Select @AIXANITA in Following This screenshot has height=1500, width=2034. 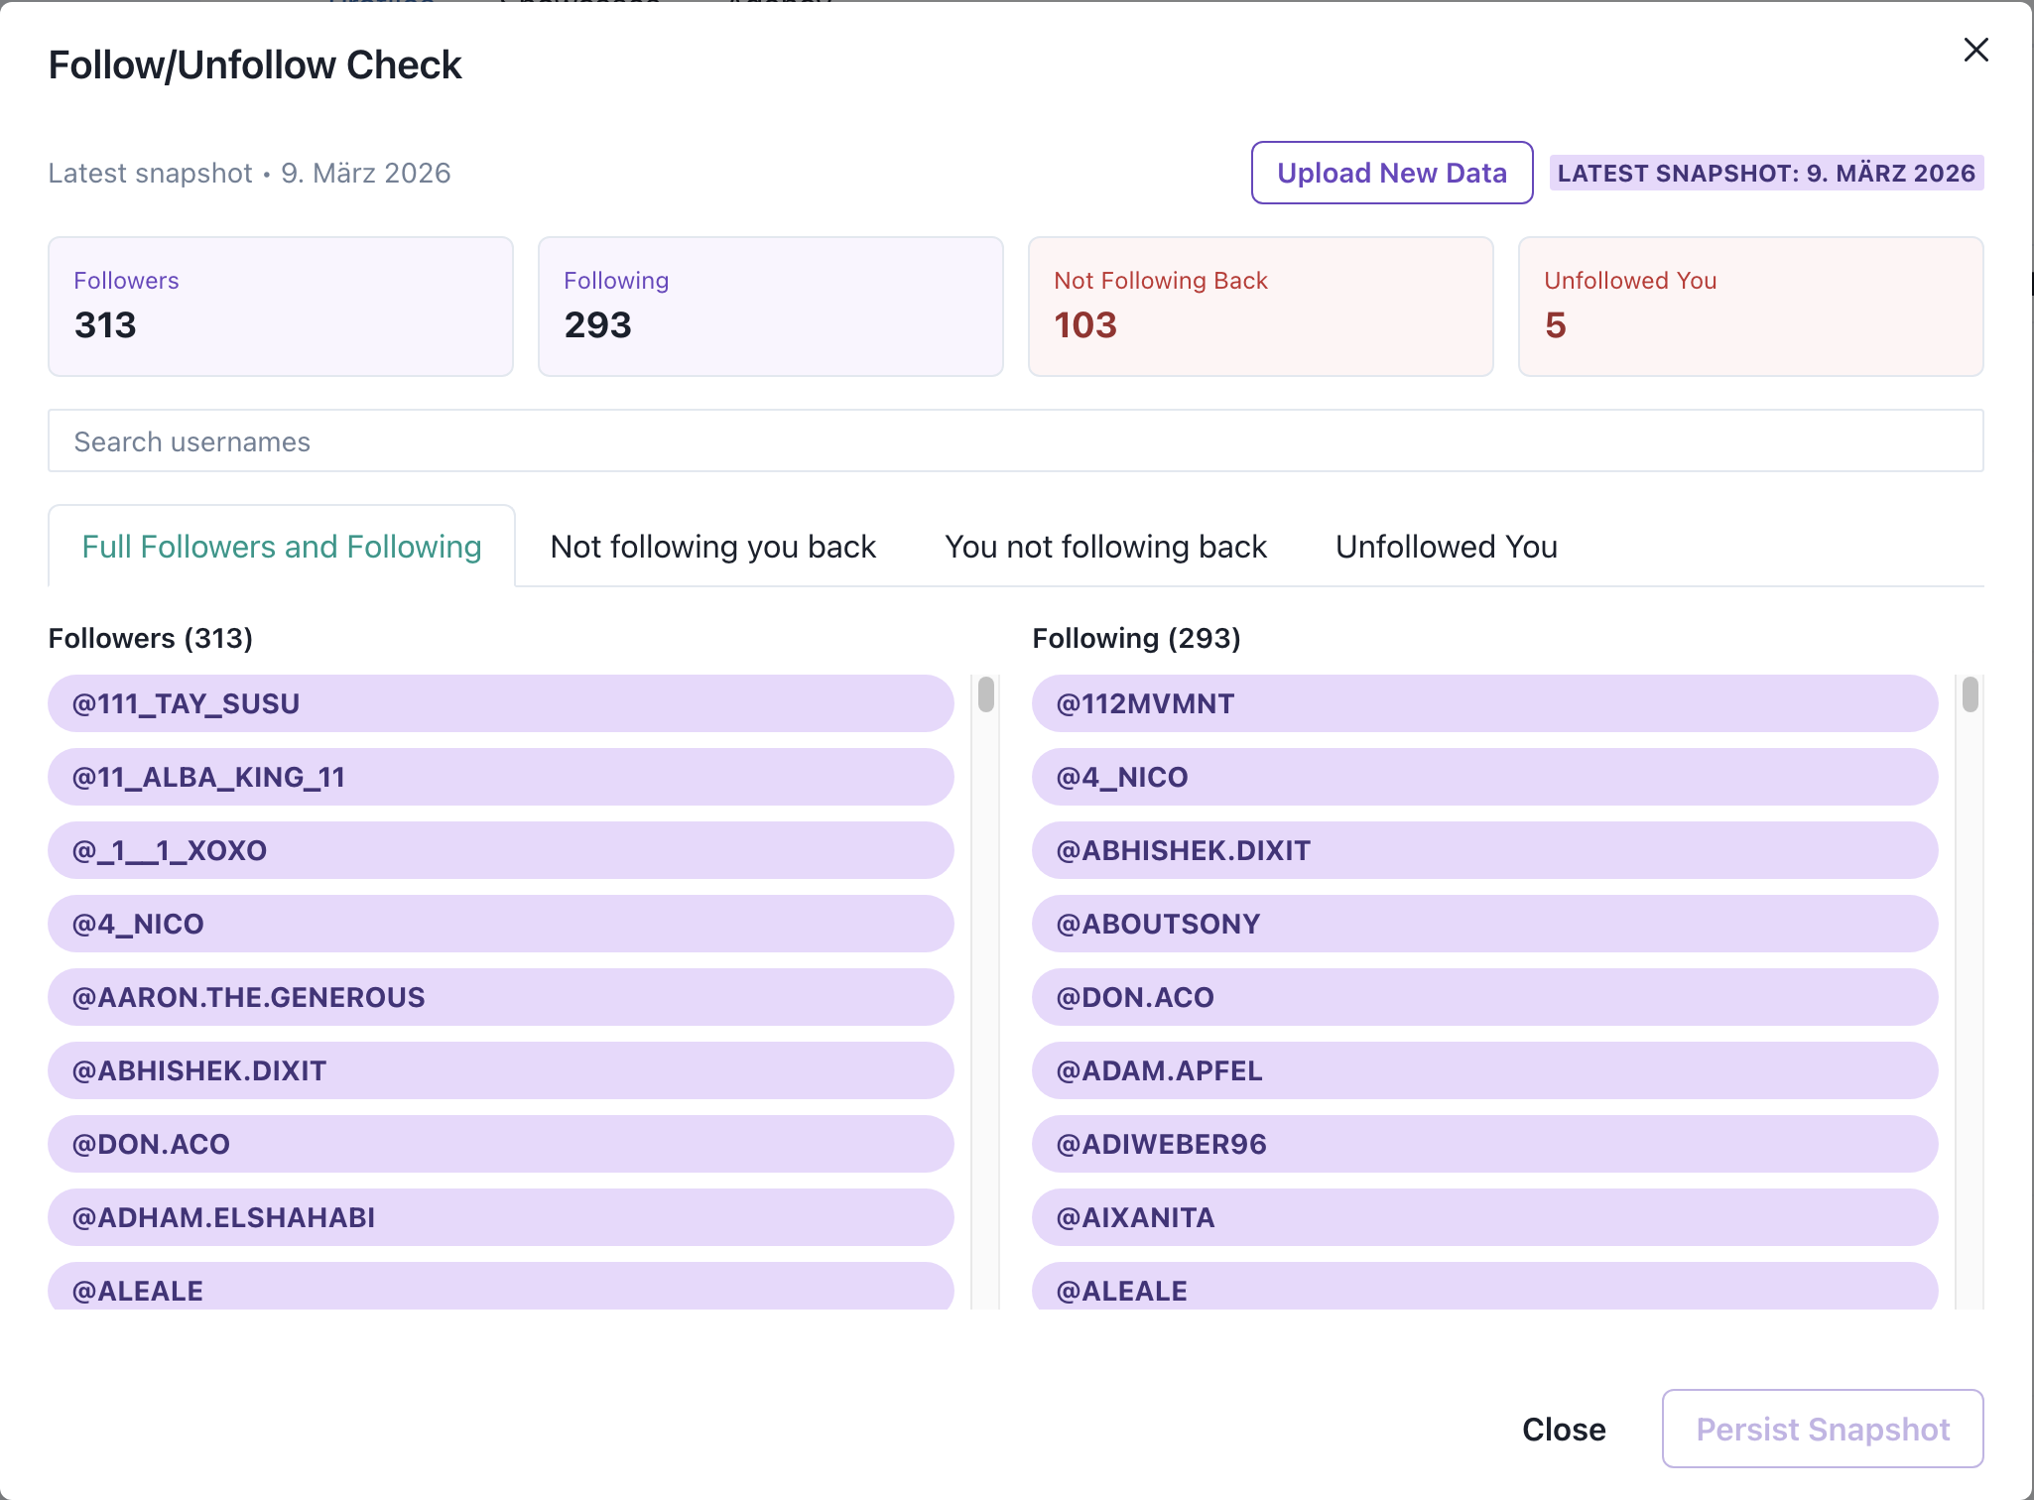[1484, 1217]
